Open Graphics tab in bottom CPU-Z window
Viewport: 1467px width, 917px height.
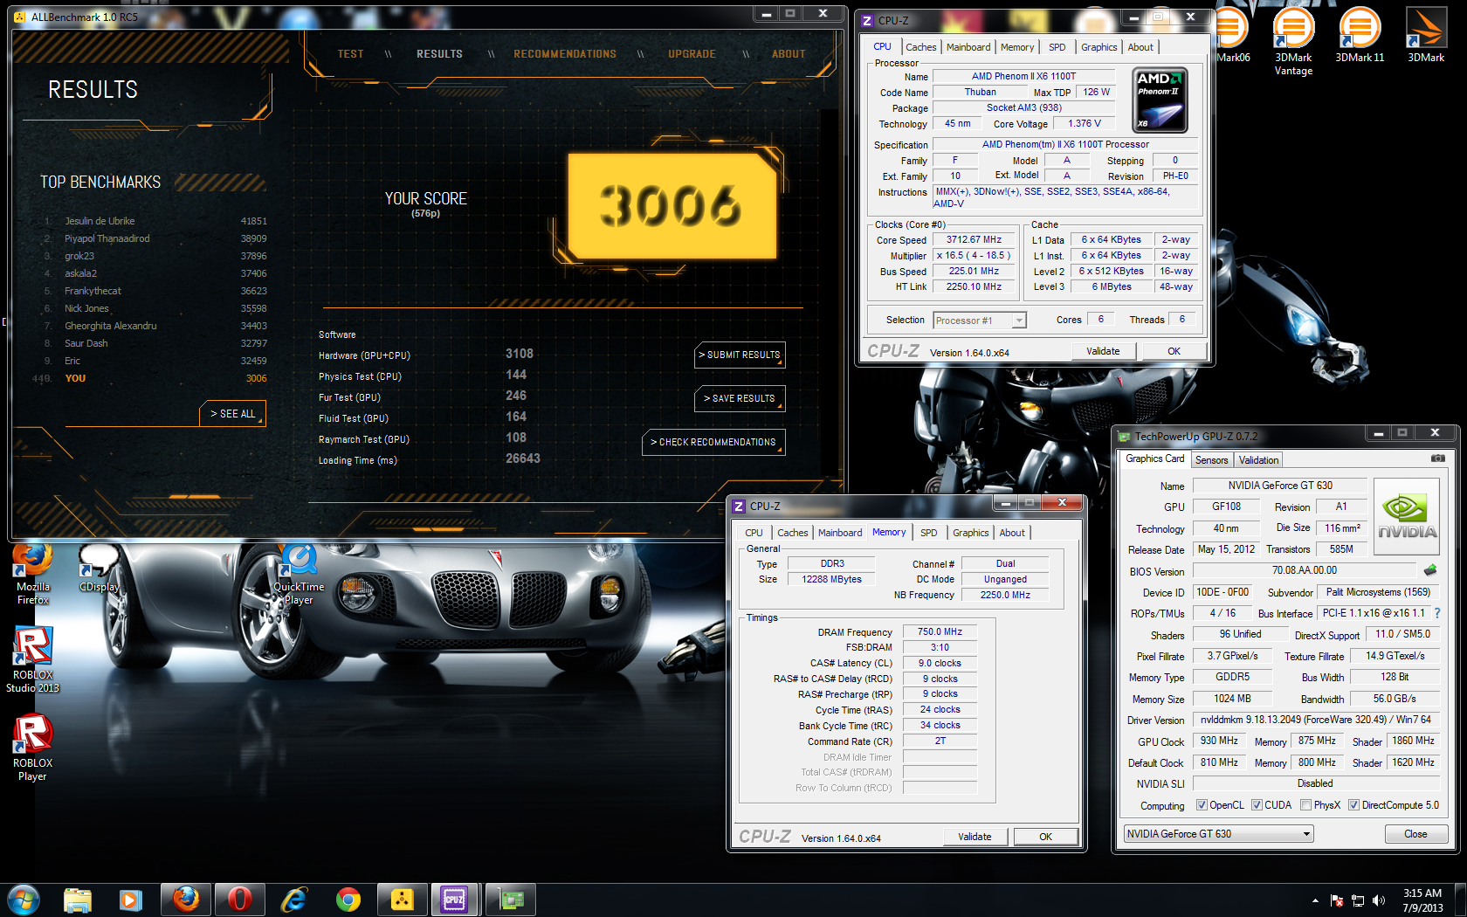click(970, 533)
